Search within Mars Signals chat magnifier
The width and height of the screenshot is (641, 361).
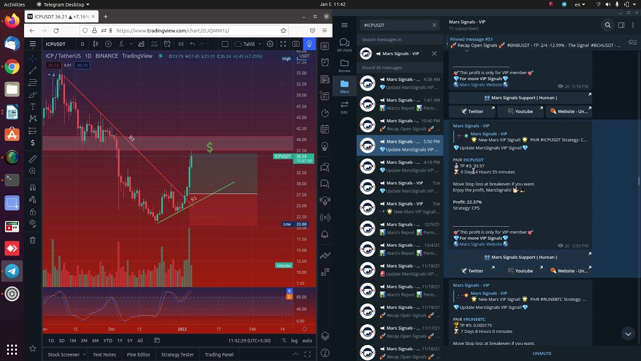point(607,25)
